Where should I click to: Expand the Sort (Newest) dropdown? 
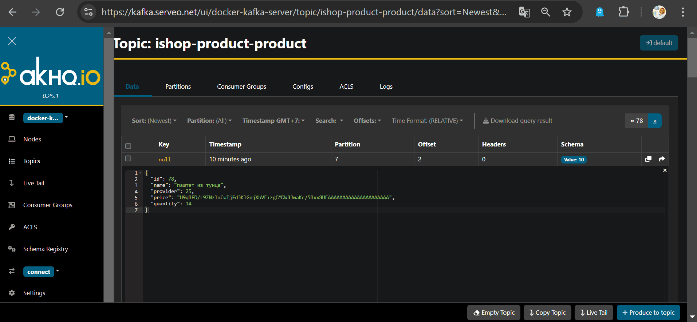(154, 121)
